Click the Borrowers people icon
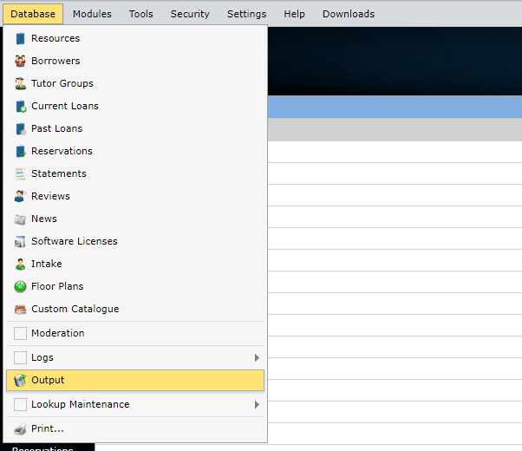The image size is (522, 451). pos(20,61)
